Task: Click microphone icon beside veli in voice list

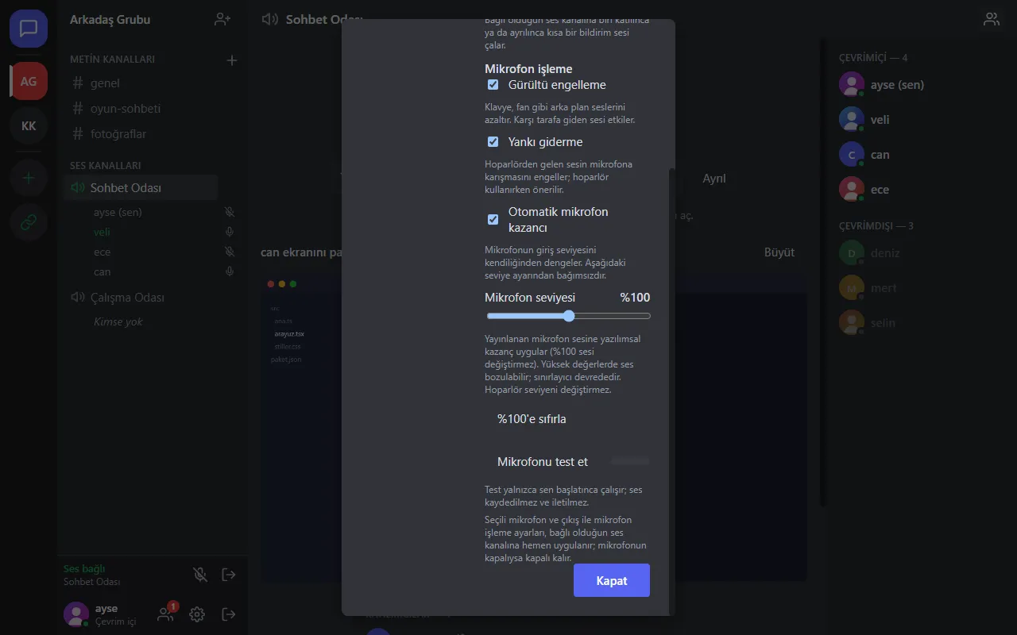Action: tap(230, 232)
